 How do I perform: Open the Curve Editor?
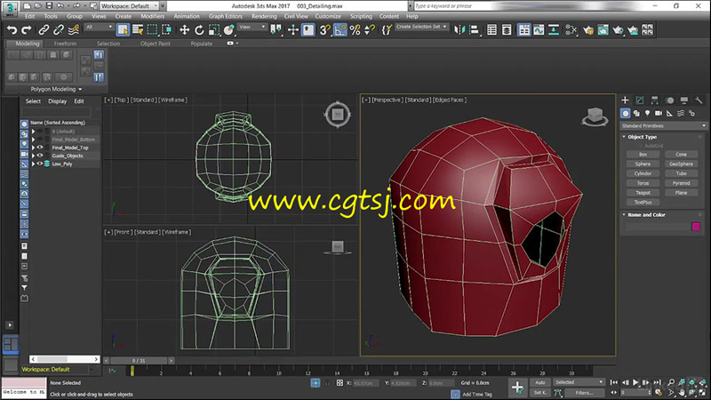point(539,30)
